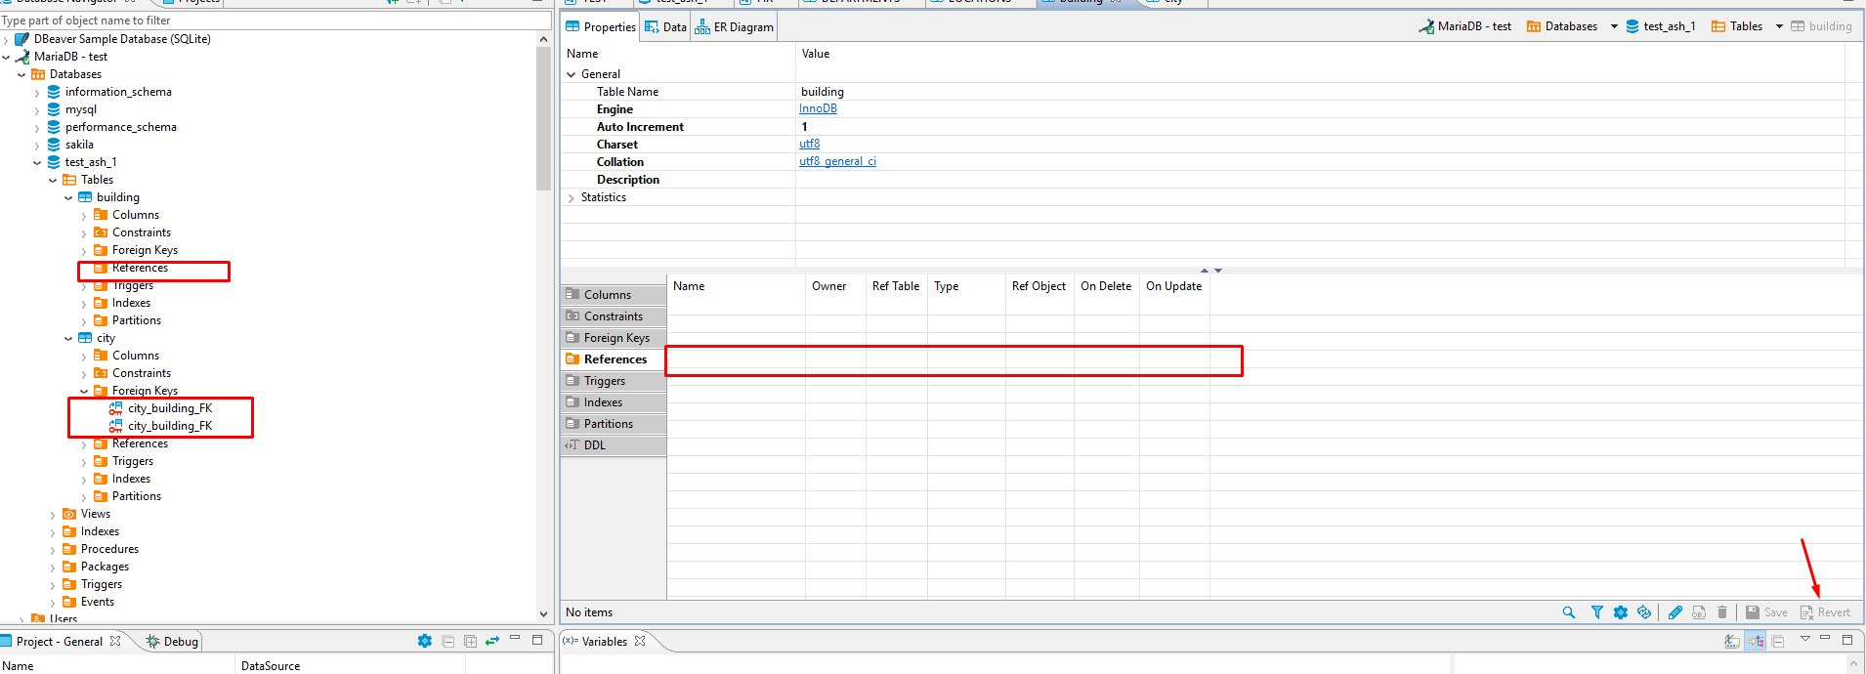Expand the Statistics section
The image size is (1866, 674).
pos(572,197)
